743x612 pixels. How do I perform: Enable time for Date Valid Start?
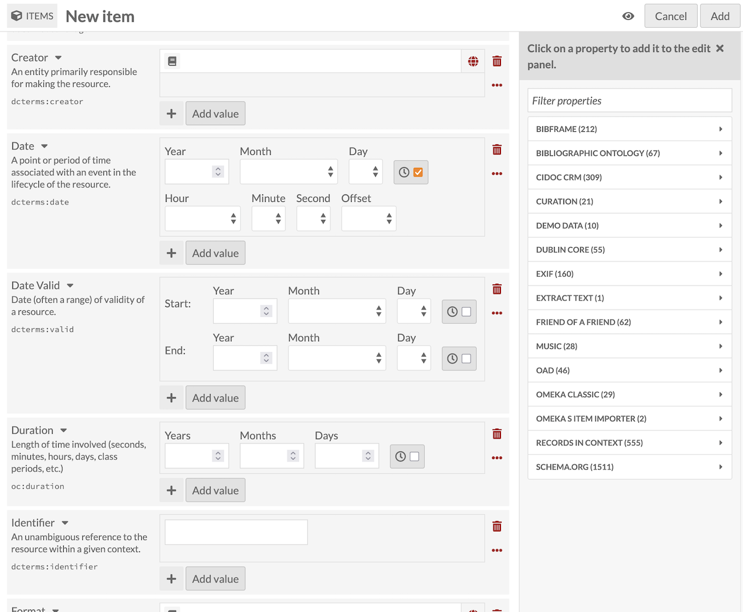coord(466,312)
